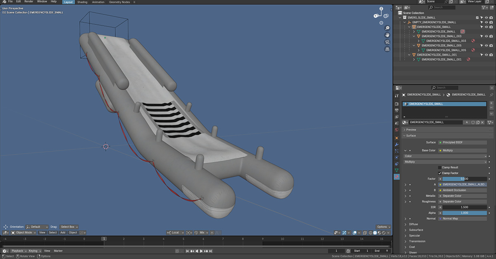Screen dimensions: 496x259
Task: Hide EMERGENCYSLIDE_SMALL_003 object eye icon
Action: tap(486, 36)
